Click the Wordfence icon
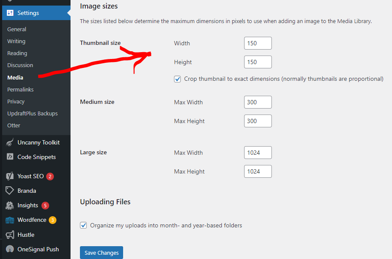 pyautogui.click(x=10, y=220)
